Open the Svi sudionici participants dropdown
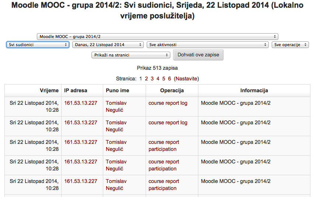The width and height of the screenshot is (313, 197). 38,45
